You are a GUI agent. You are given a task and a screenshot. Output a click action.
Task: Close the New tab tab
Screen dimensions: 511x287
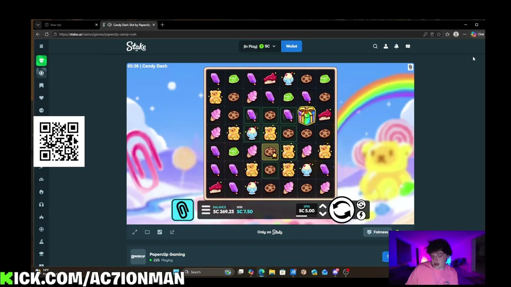click(x=96, y=25)
